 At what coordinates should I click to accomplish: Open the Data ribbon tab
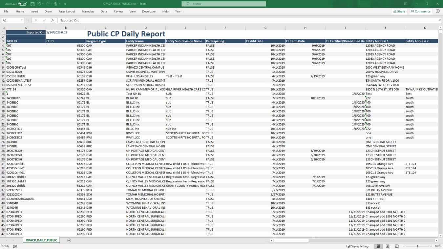(104, 11)
